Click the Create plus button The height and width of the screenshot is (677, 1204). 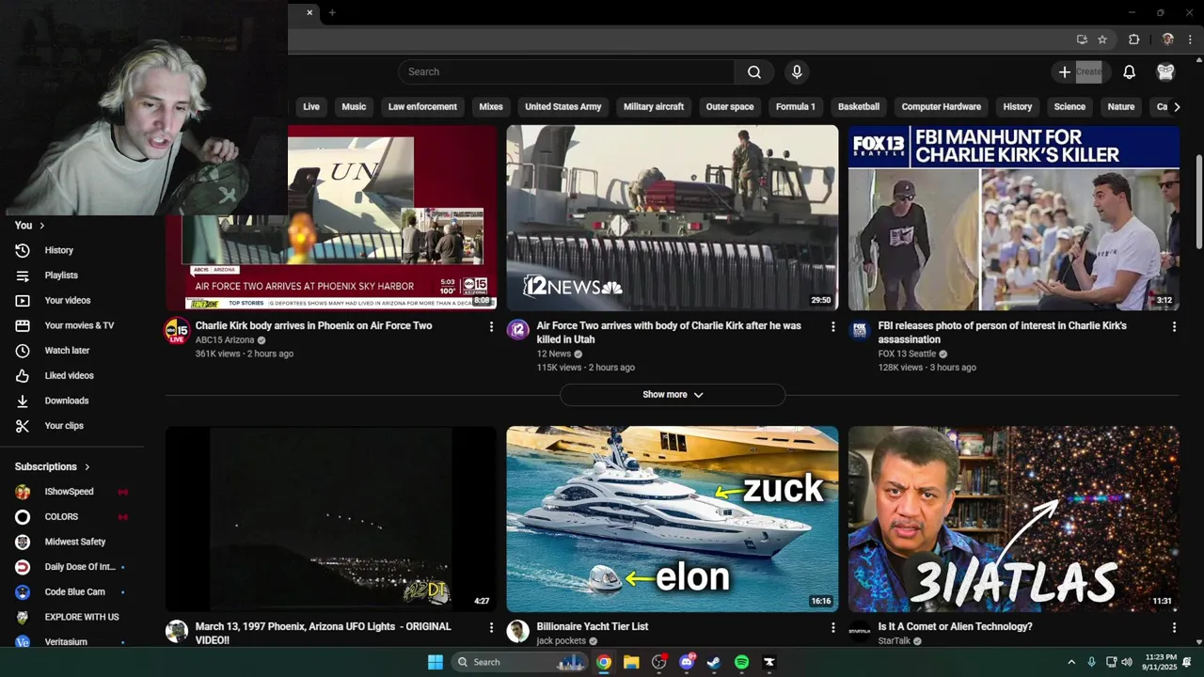pyautogui.click(x=1079, y=71)
